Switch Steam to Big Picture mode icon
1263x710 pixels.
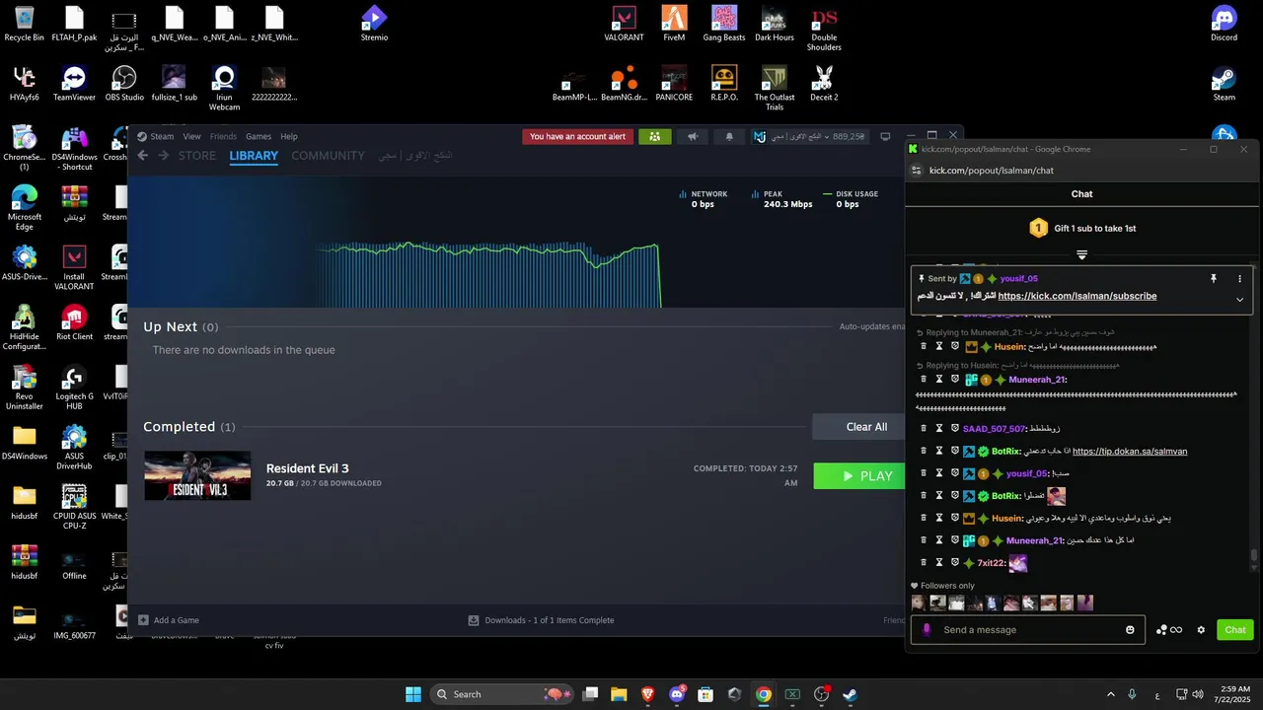click(x=885, y=136)
